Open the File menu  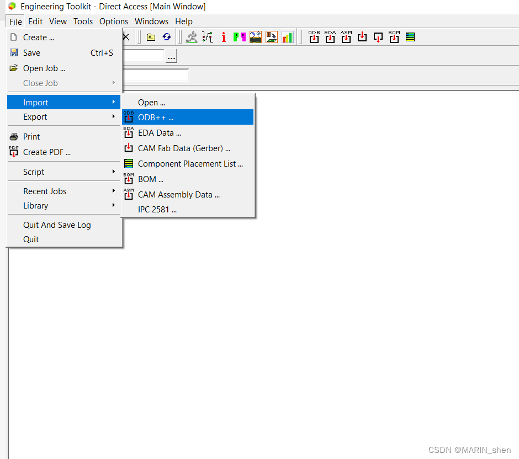click(15, 22)
